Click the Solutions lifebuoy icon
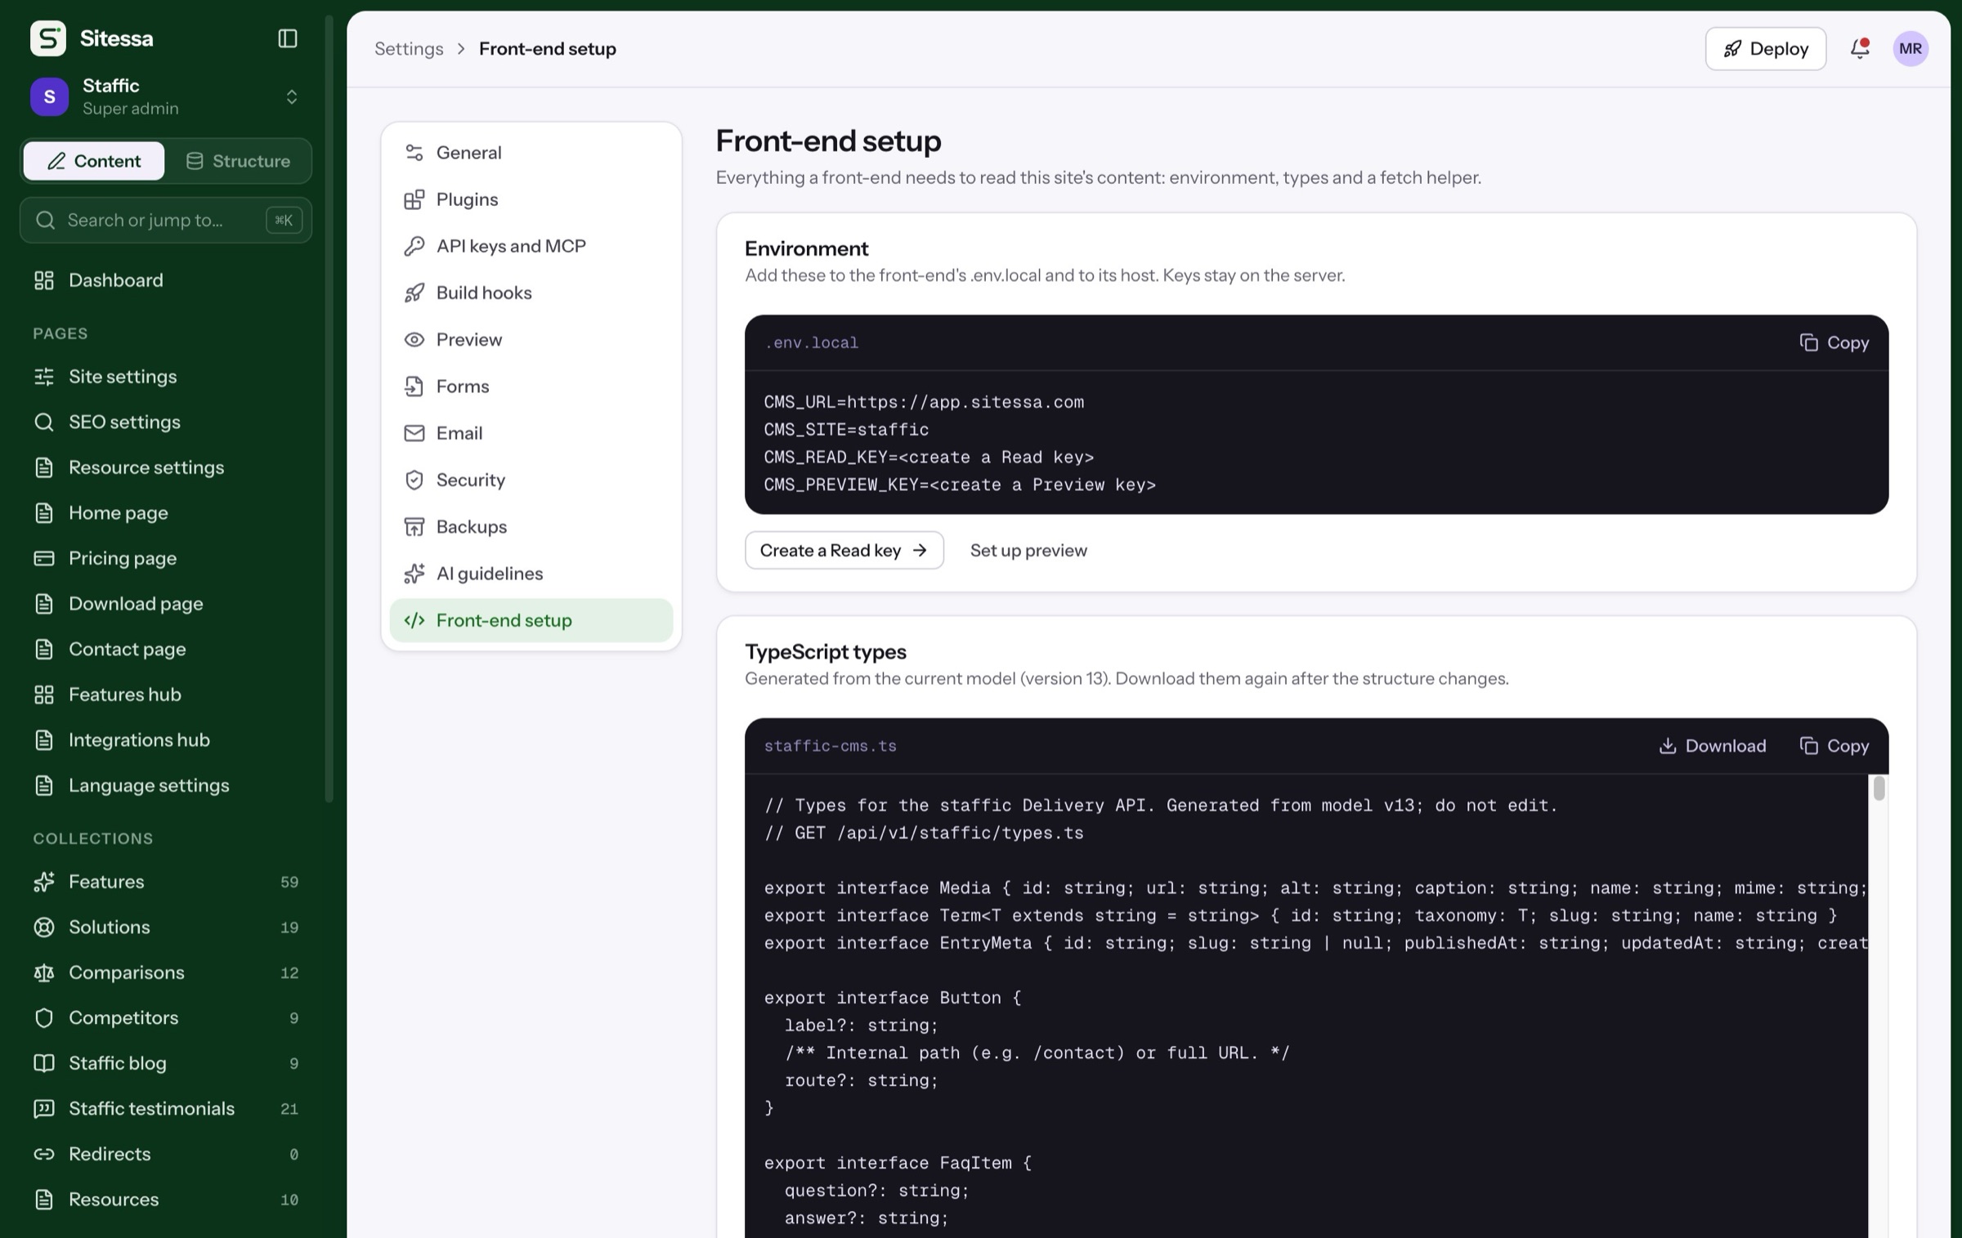 [44, 927]
